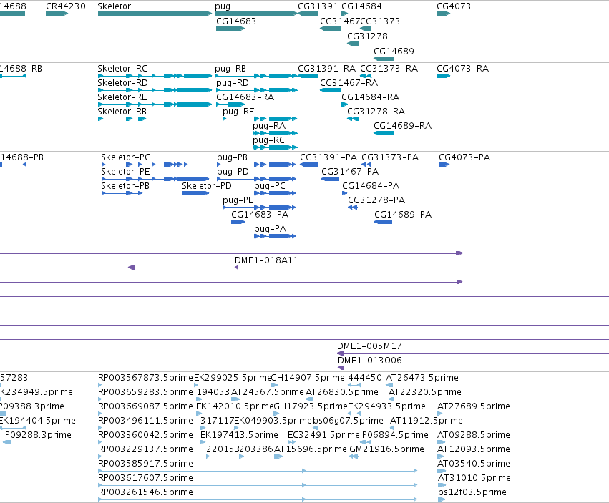
Task: Click the DME1-018A11 BAC clone label
Action: 266,260
